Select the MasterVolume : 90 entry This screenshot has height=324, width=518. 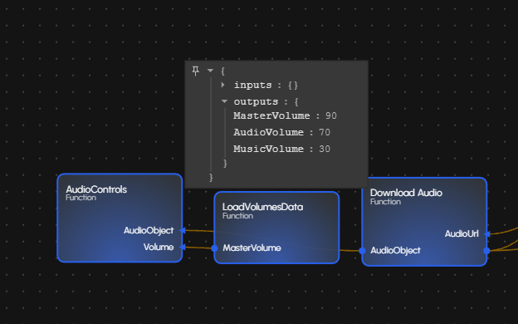point(285,115)
